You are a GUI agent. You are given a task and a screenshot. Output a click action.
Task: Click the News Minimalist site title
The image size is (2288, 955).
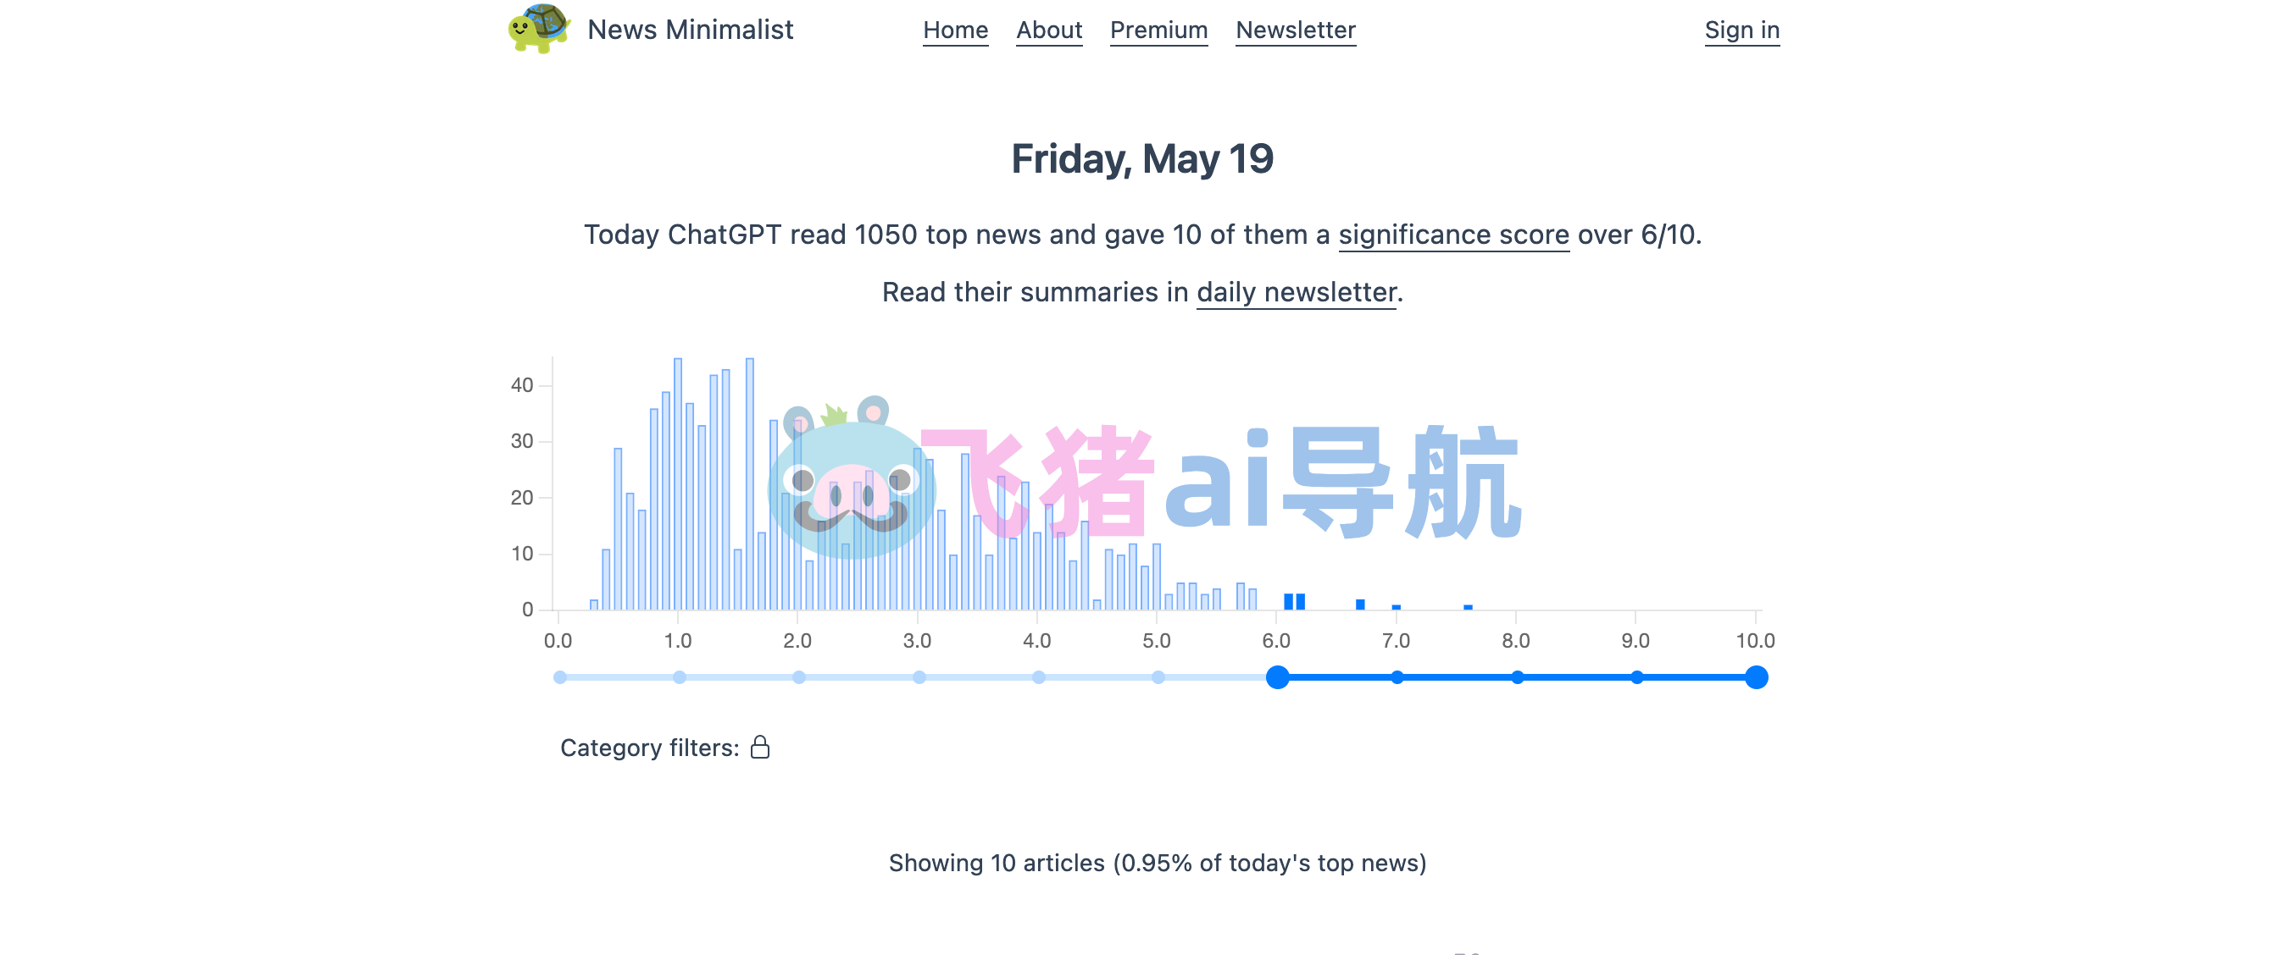[690, 30]
